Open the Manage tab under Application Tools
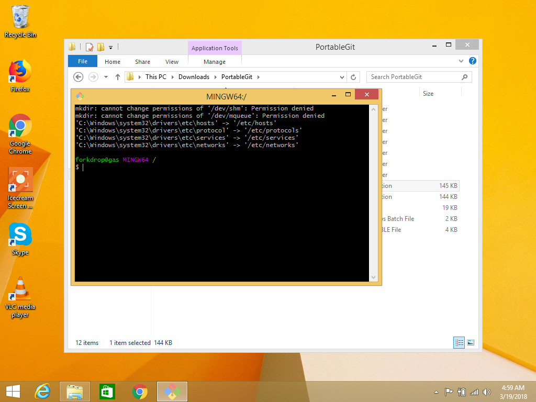The width and height of the screenshot is (536, 402). pos(214,61)
